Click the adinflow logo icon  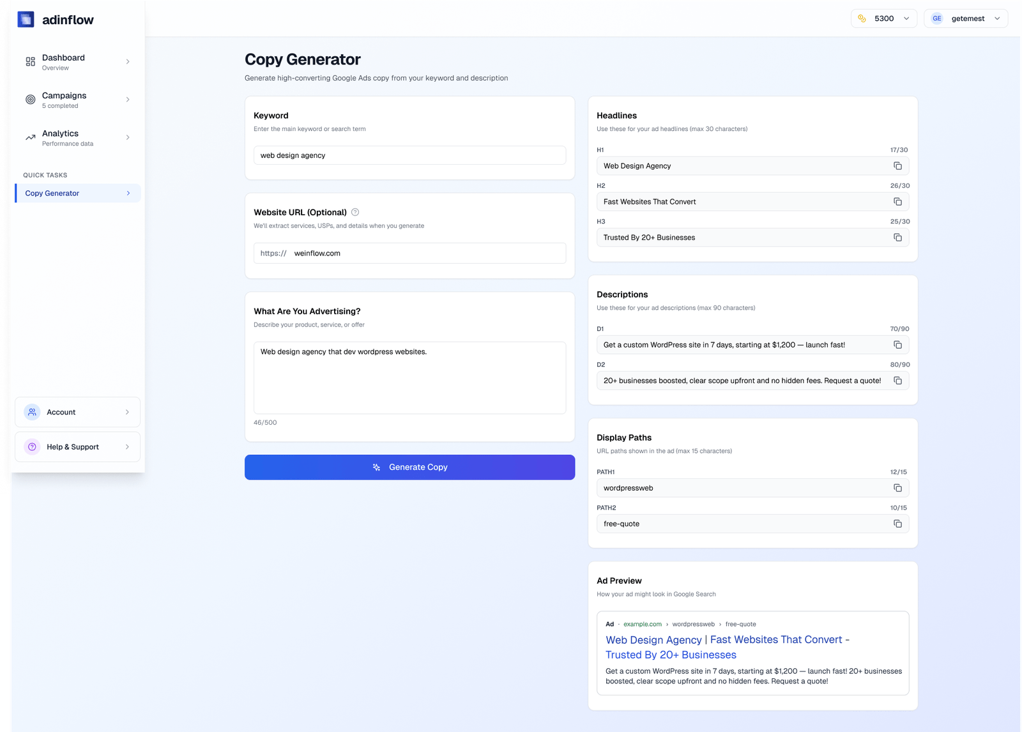[x=26, y=20]
